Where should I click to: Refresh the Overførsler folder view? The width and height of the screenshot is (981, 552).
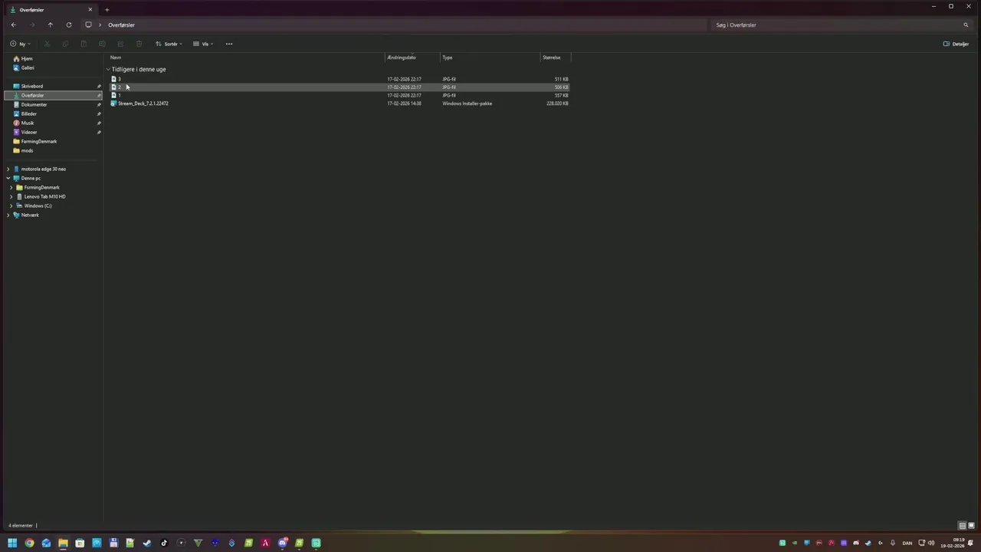[x=68, y=25]
